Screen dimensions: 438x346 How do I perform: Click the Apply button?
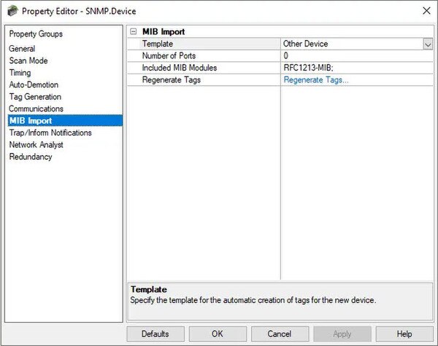pos(342,334)
